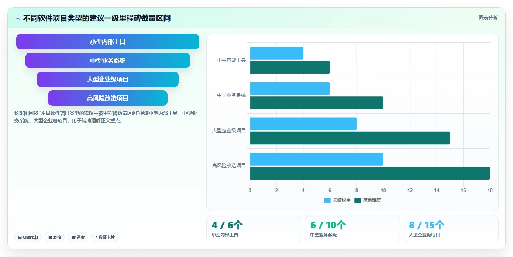Click the blue 关键权重 bar for 高风险改造项目
Viewport: 513px width, 257px height.
[317, 159]
